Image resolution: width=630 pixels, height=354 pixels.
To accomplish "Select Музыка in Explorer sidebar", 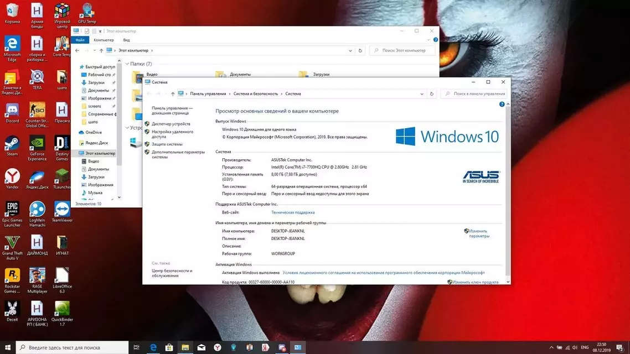I will click(x=92, y=193).
